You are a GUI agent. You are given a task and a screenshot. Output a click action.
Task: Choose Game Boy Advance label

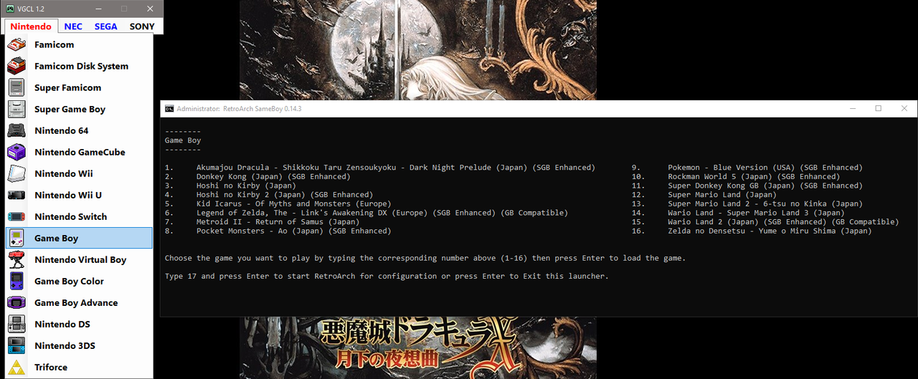pyautogui.click(x=76, y=302)
